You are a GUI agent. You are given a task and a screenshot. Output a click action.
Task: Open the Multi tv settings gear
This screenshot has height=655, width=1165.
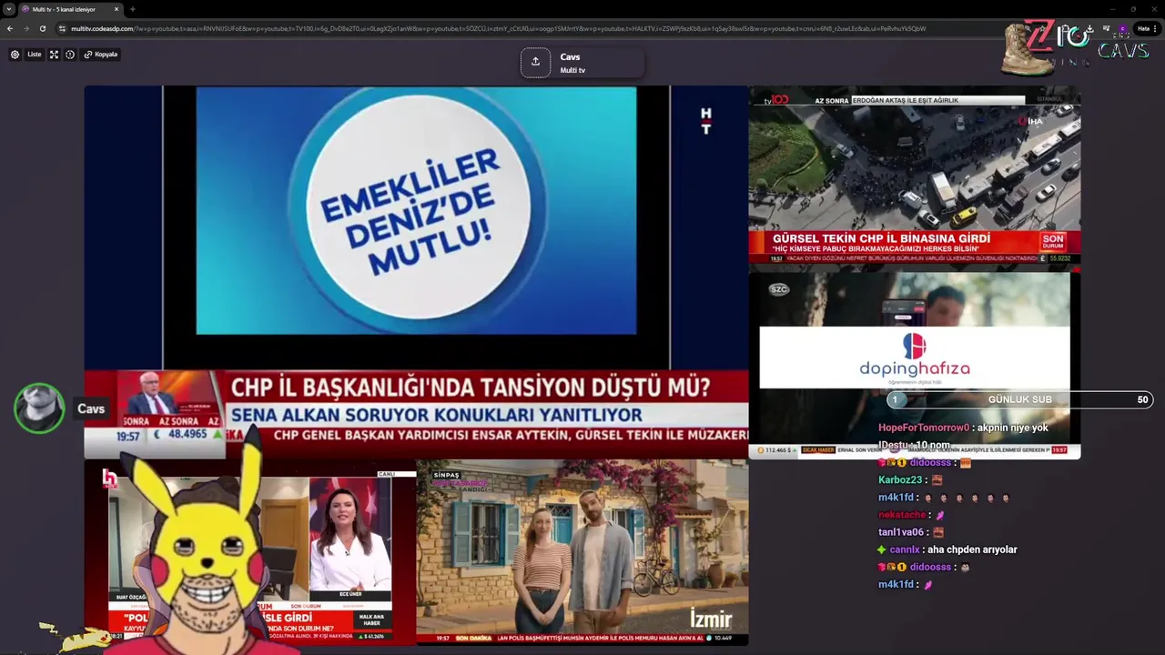click(15, 55)
